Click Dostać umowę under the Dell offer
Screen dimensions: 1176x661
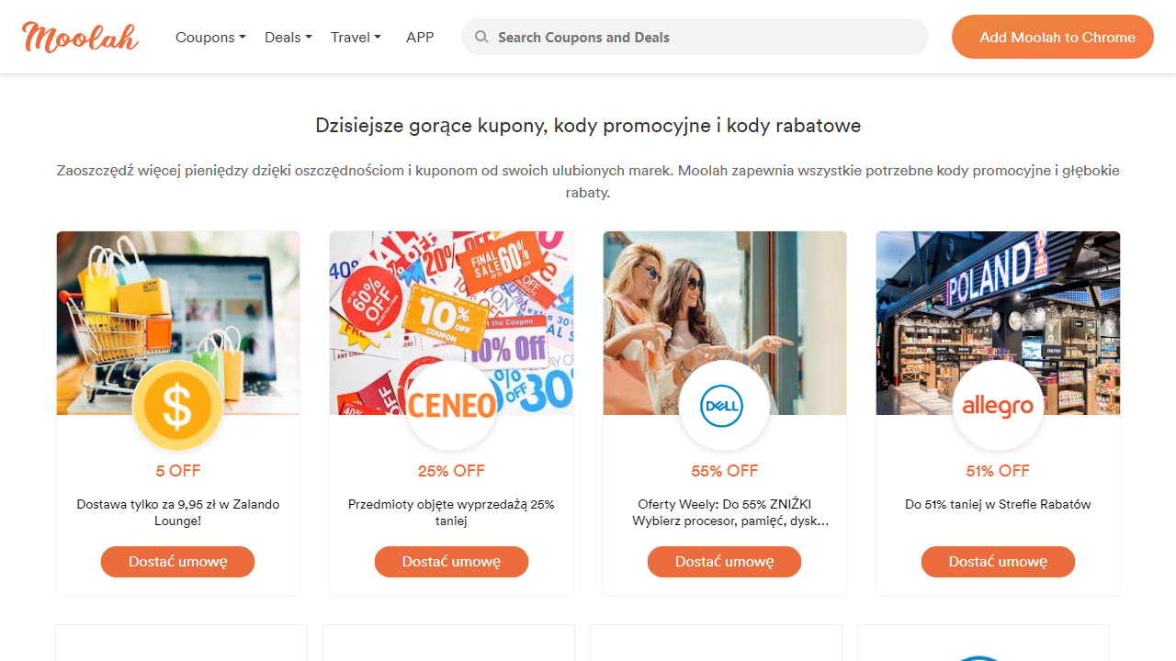tap(724, 562)
